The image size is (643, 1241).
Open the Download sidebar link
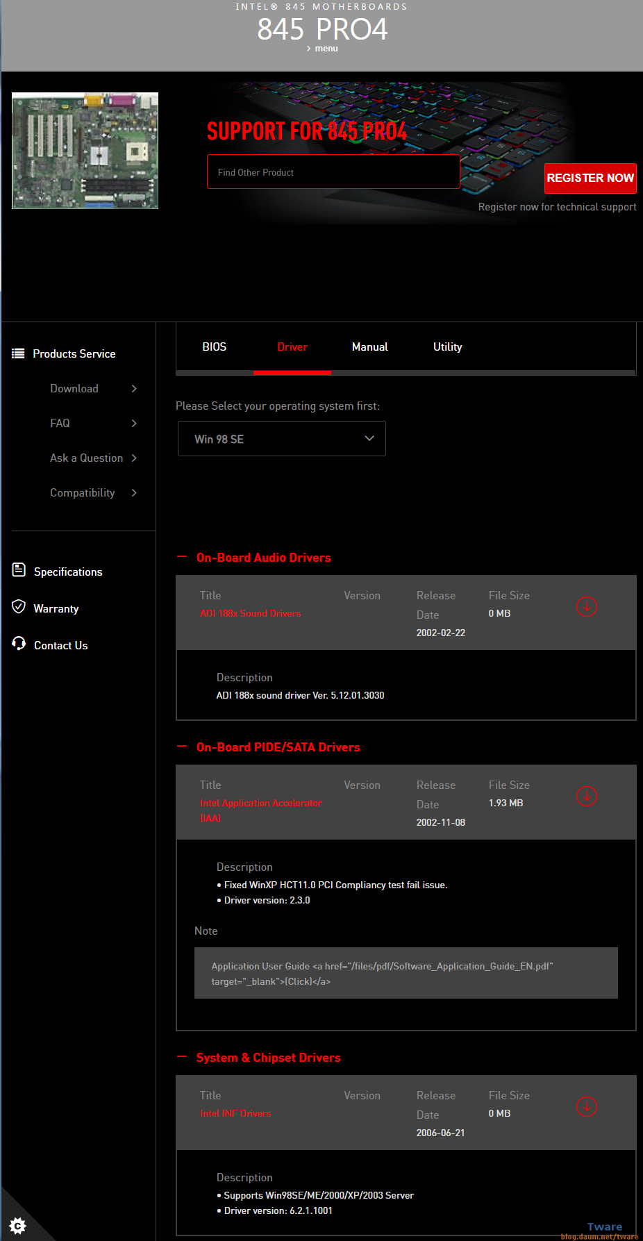click(74, 388)
